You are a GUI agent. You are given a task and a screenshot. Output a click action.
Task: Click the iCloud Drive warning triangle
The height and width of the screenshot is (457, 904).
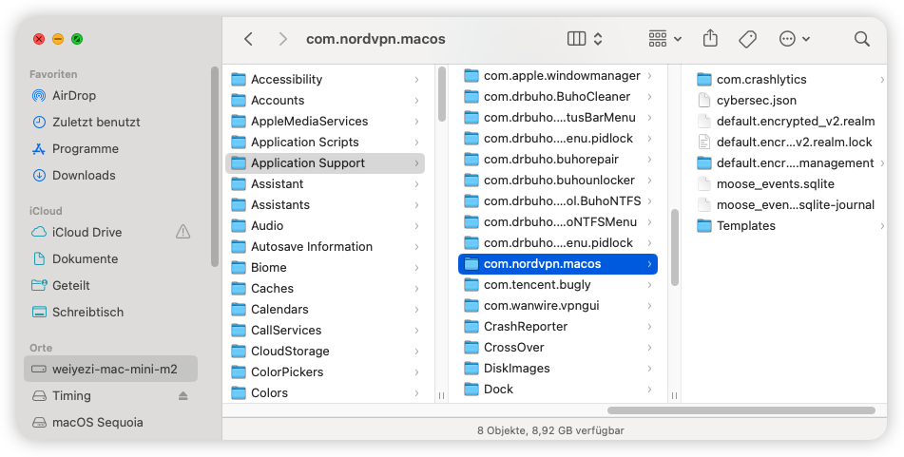[x=183, y=232]
